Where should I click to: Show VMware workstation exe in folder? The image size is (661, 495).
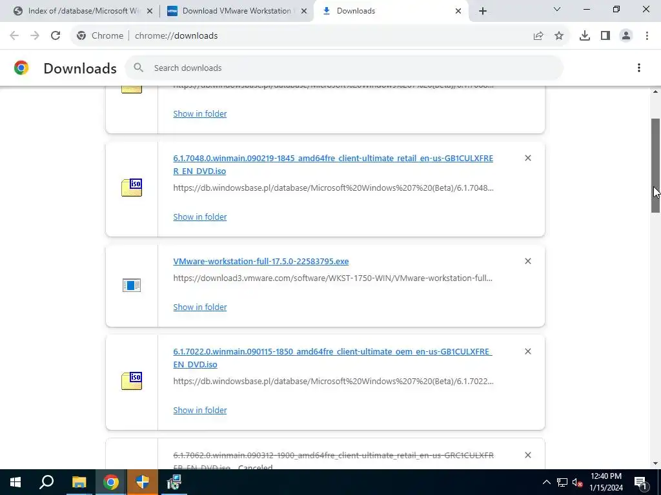click(x=200, y=307)
